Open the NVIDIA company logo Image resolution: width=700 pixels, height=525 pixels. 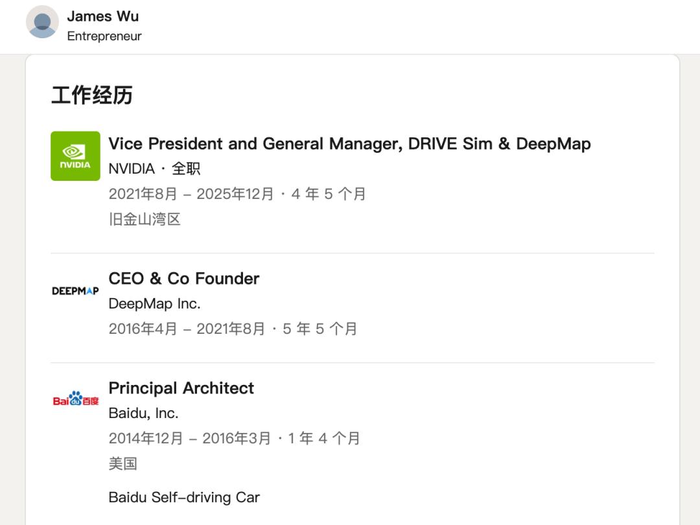[75, 156]
